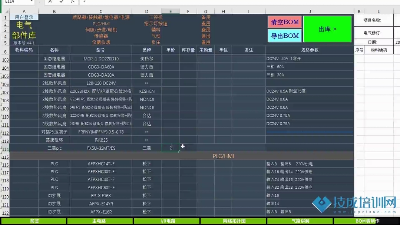Select cell AFPXHC60T-F
The image size is (400, 225).
[x=101, y=188]
